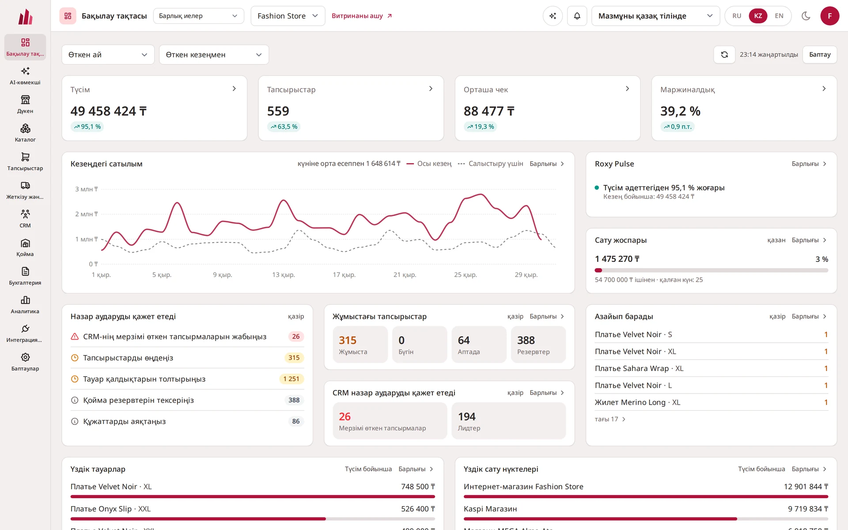Open the delivery truck sidebar icon
Image resolution: width=848 pixels, height=530 pixels.
[x=25, y=190]
